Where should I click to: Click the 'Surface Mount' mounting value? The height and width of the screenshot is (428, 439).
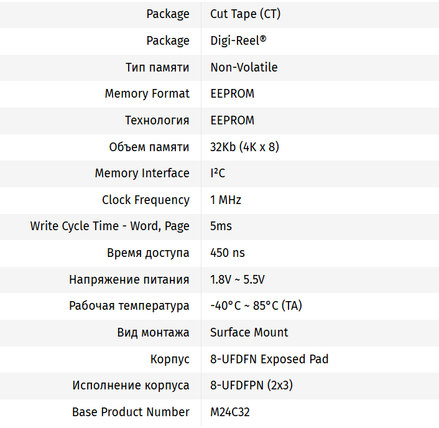tap(249, 332)
